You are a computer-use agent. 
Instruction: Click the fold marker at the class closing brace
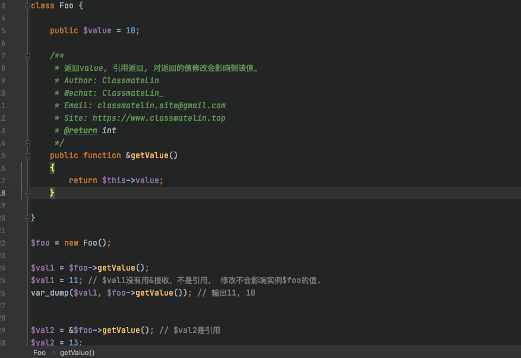27,218
